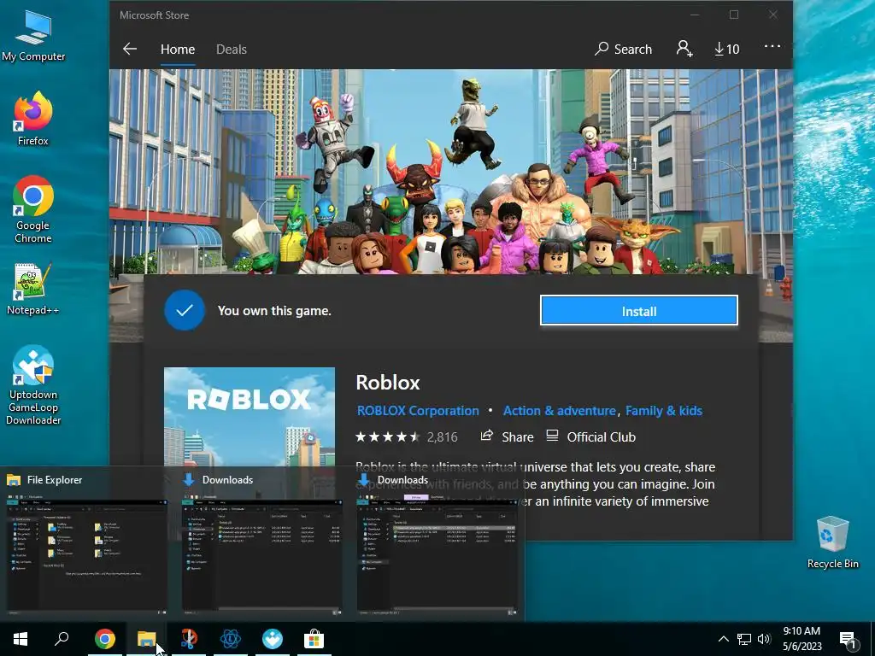Browse the Action & adventure category

click(x=559, y=411)
